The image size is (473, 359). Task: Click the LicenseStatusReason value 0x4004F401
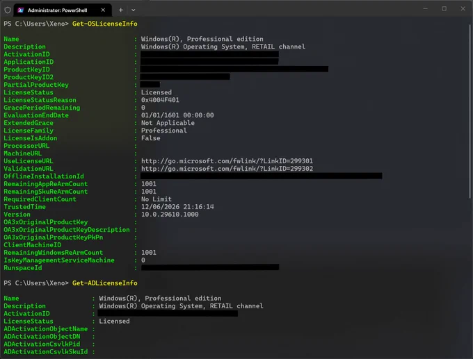160,100
